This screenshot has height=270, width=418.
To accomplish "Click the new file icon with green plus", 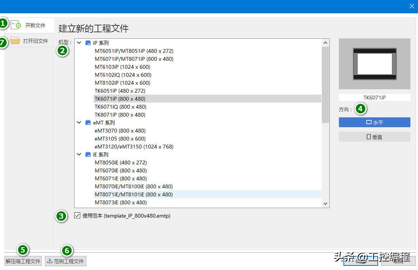I will [x=16, y=25].
